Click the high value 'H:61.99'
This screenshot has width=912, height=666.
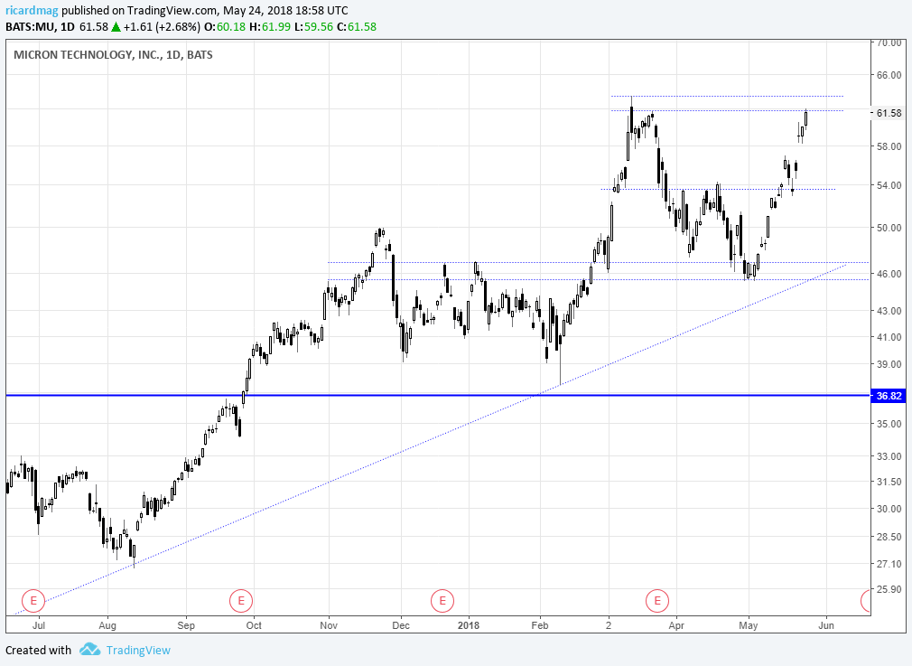[270, 27]
